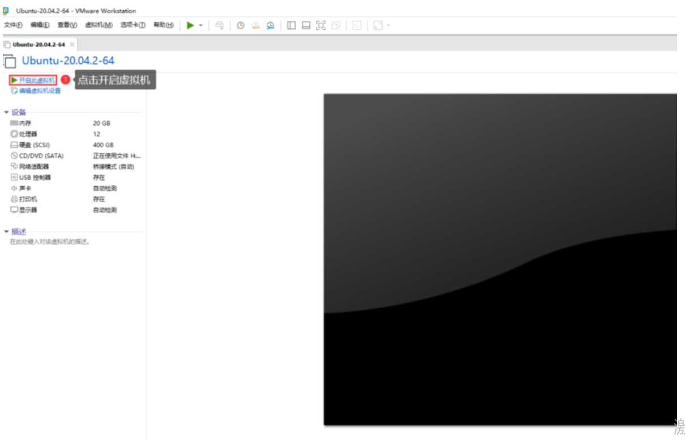Click the send Ctrl+Alt+Del toolbar icon
This screenshot has height=440, width=685.
coord(220,25)
